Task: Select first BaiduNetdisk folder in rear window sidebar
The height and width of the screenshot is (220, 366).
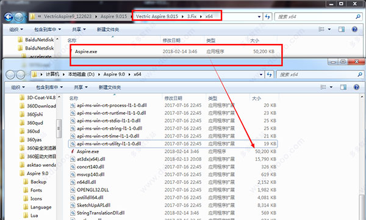Action: [36, 40]
